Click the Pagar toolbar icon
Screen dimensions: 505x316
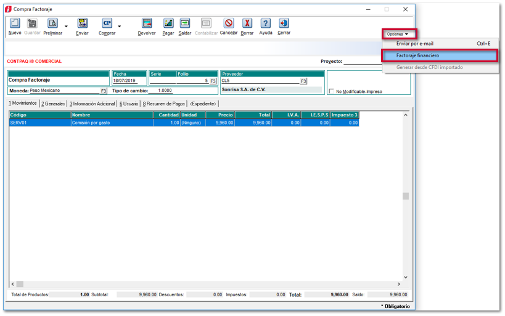tap(168, 23)
